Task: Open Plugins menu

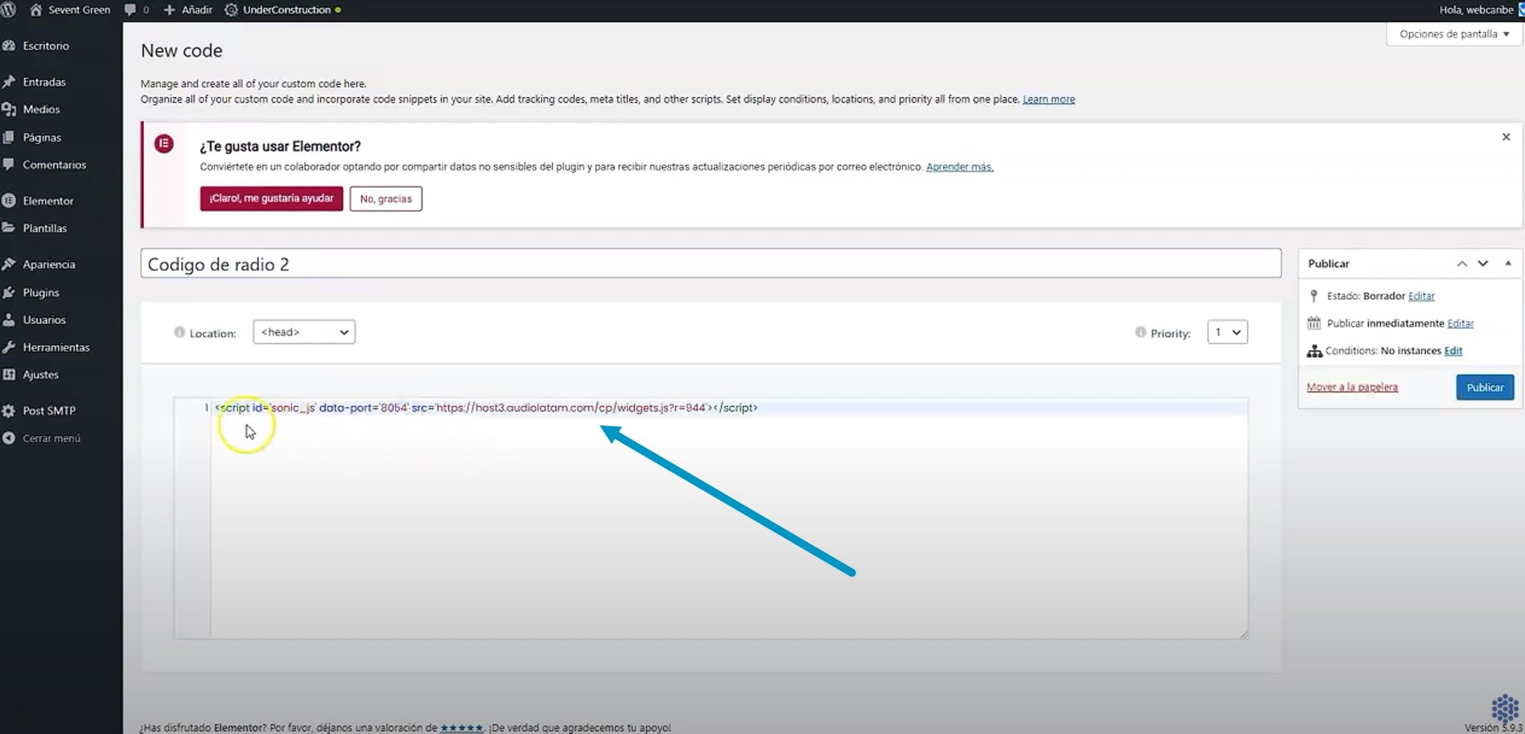Action: [41, 293]
